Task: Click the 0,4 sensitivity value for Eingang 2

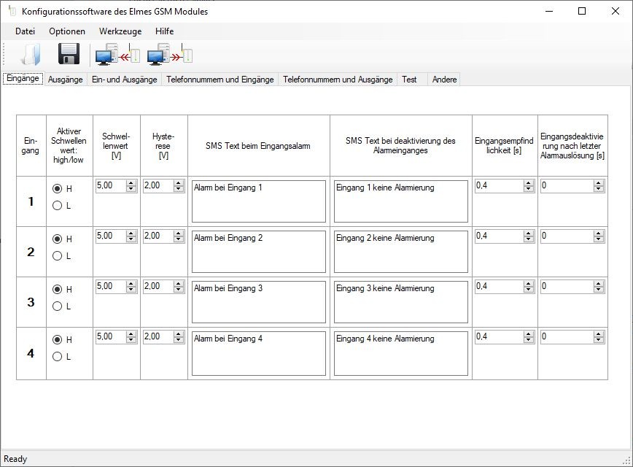Action: click(481, 236)
